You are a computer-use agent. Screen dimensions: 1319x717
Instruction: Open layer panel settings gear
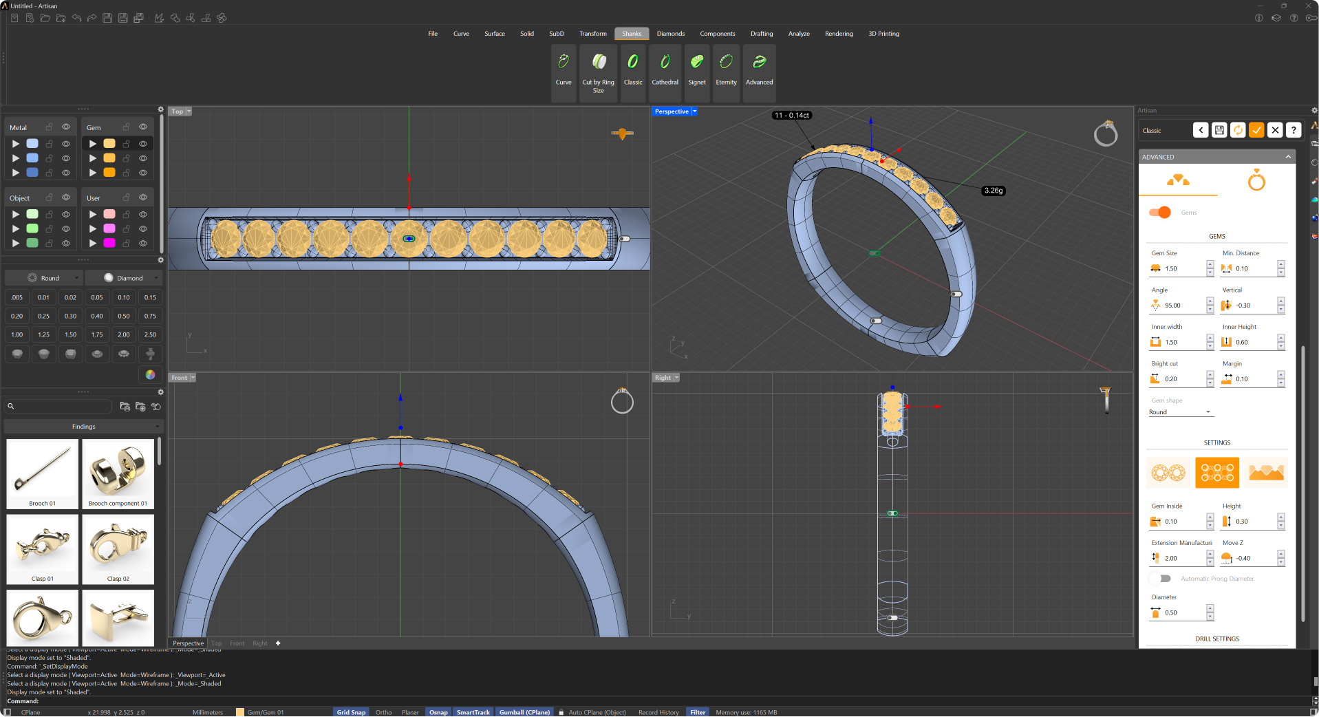tap(161, 109)
